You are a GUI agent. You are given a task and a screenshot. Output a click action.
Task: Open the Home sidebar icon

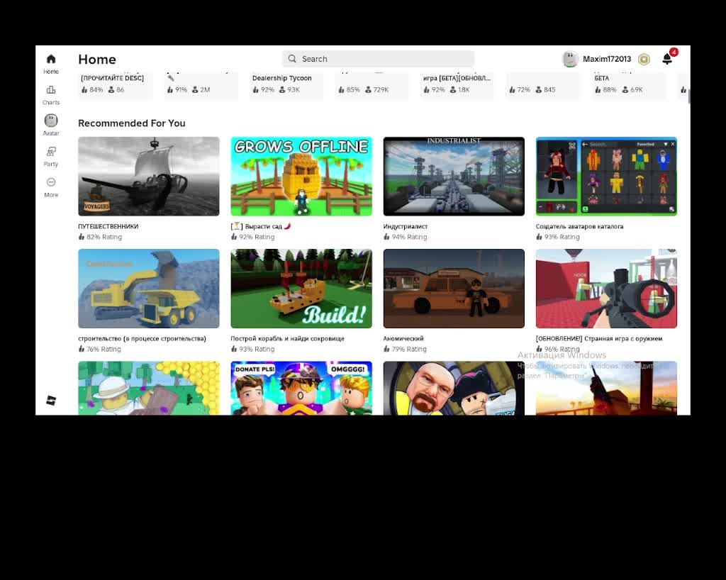click(51, 63)
